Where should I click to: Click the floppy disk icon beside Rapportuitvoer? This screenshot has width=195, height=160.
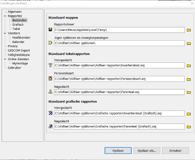point(50,30)
